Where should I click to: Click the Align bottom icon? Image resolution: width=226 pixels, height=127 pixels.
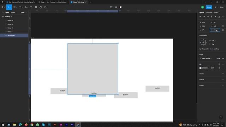pos(219,17)
